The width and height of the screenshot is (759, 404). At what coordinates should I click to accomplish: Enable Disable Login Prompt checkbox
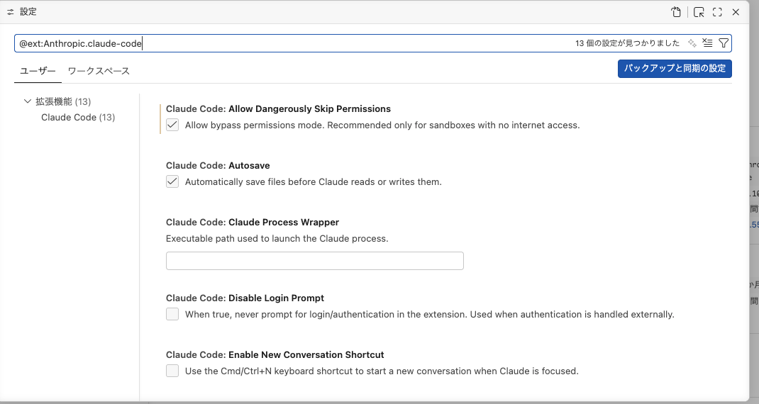click(172, 314)
